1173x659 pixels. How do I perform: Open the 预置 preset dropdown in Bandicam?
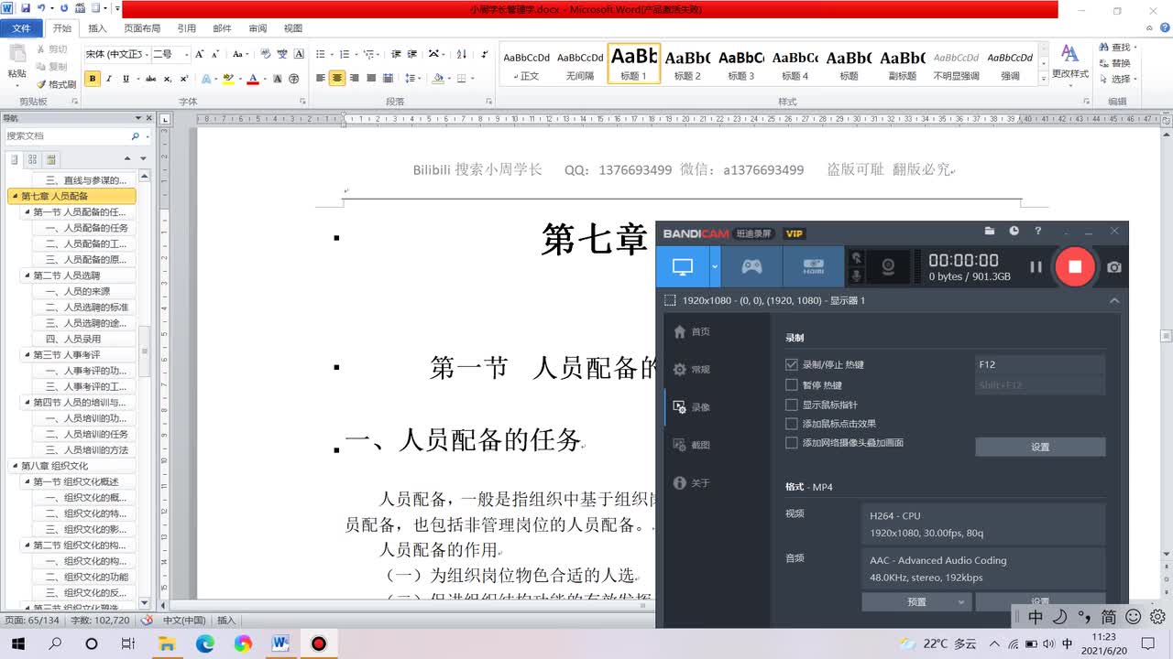[x=916, y=602]
